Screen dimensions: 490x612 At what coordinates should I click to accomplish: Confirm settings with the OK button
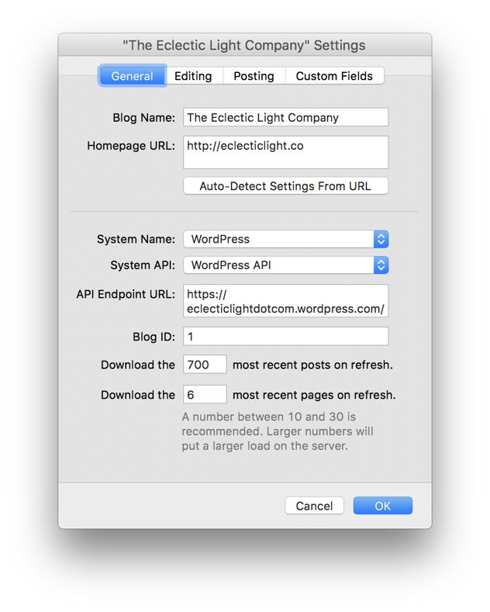pyautogui.click(x=382, y=506)
